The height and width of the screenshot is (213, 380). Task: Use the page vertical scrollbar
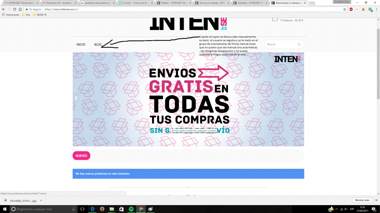[x=378, y=64]
